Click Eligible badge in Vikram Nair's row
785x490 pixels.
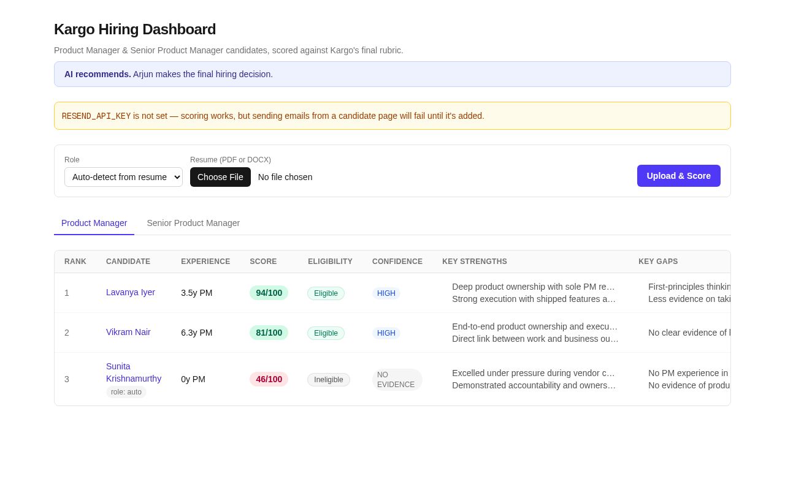pos(326,333)
